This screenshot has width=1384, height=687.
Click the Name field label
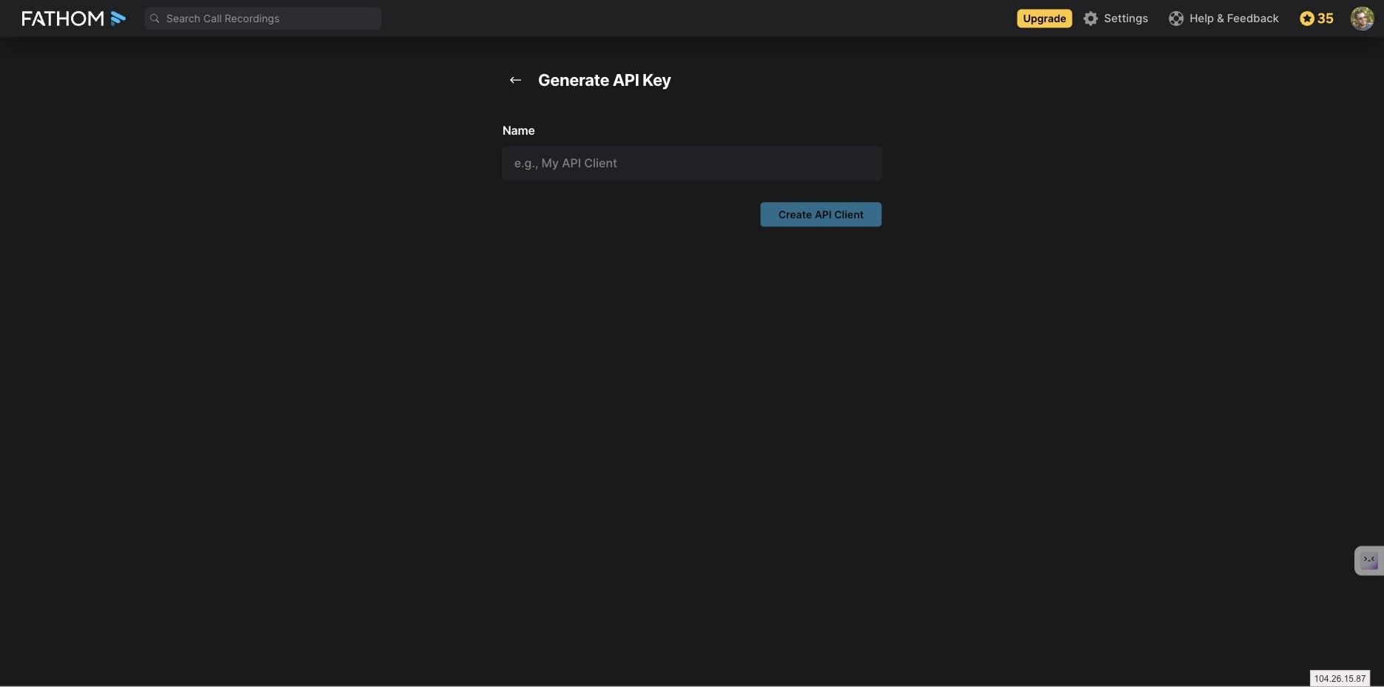[518, 130]
